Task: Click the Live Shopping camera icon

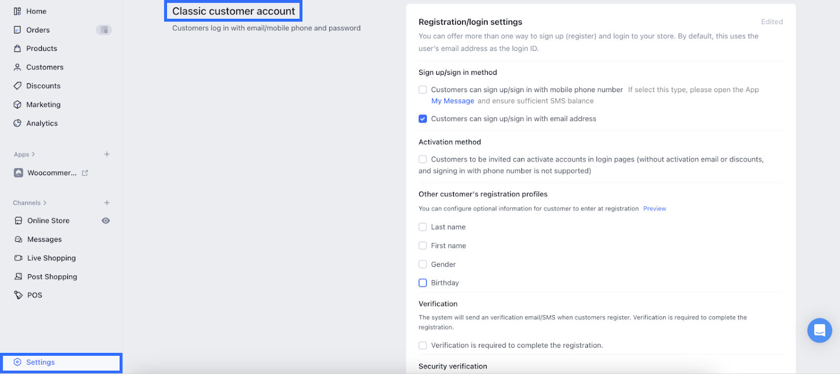Action: (x=18, y=258)
